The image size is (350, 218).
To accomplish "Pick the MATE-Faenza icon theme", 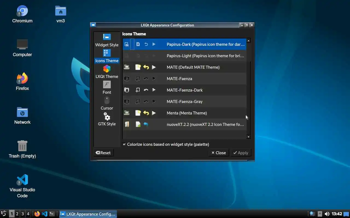I will point(185,78).
